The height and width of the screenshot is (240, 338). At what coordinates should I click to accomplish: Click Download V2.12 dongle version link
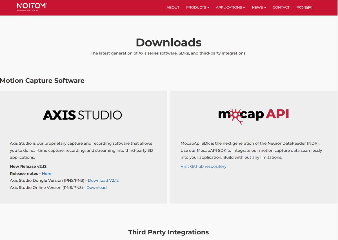(x=103, y=180)
